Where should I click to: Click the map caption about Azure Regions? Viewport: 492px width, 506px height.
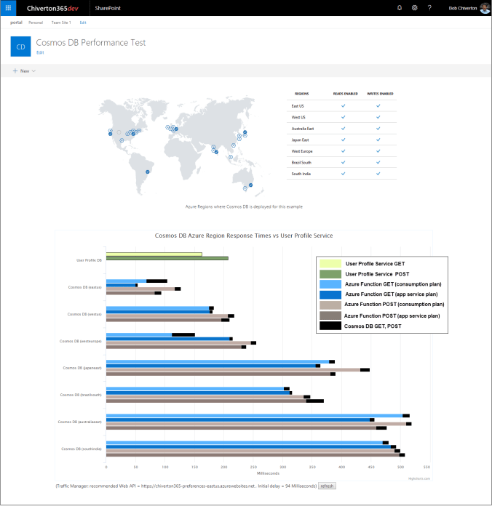[244, 206]
